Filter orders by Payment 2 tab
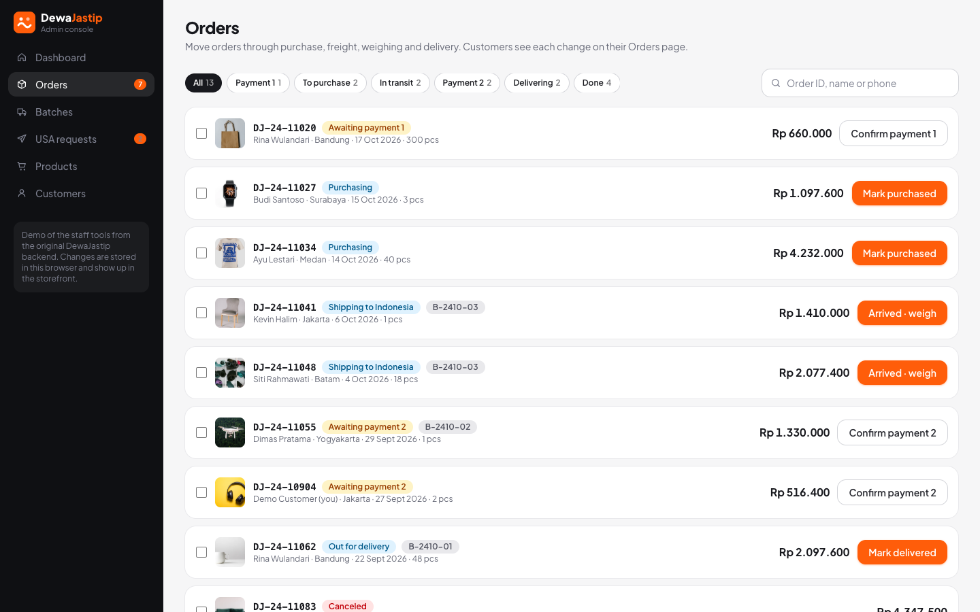The width and height of the screenshot is (980, 612). (x=467, y=83)
